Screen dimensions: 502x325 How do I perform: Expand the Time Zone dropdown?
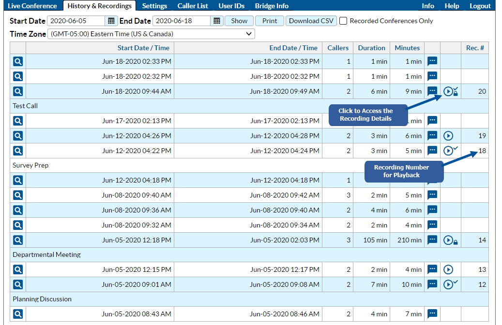pyautogui.click(x=151, y=34)
